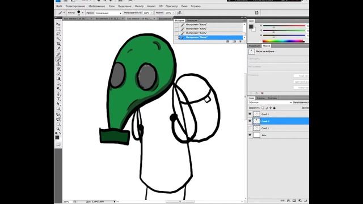The image size is (363, 204).
Task: Click the color range button in Masks panel
Action: point(301,82)
